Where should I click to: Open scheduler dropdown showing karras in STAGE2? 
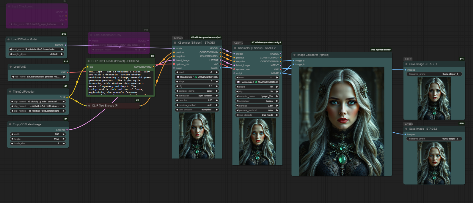[x=257, y=101]
